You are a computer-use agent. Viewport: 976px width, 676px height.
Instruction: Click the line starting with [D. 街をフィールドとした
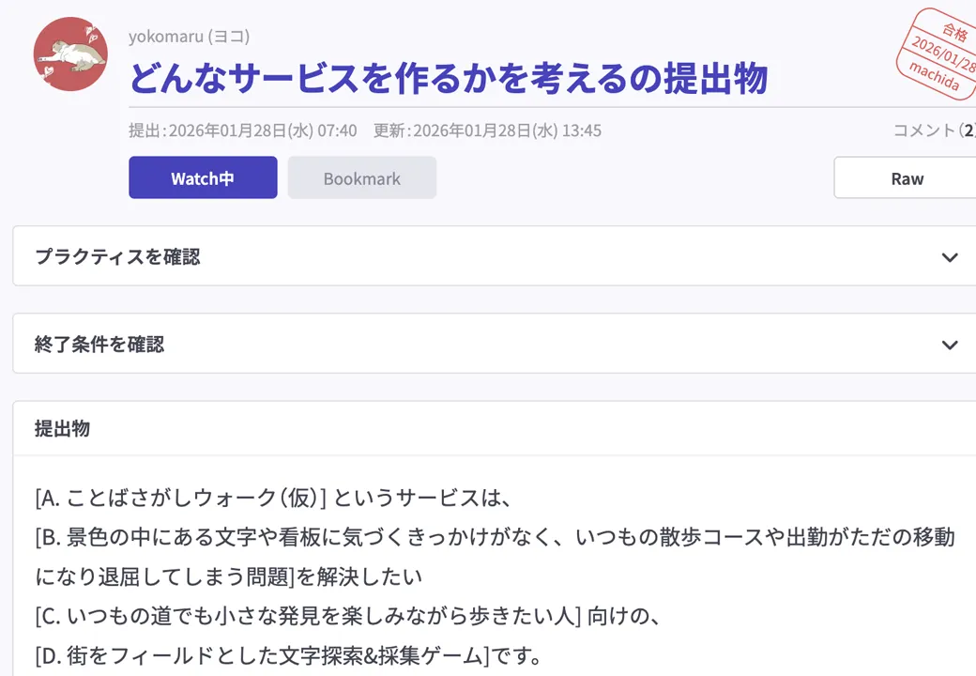288,655
